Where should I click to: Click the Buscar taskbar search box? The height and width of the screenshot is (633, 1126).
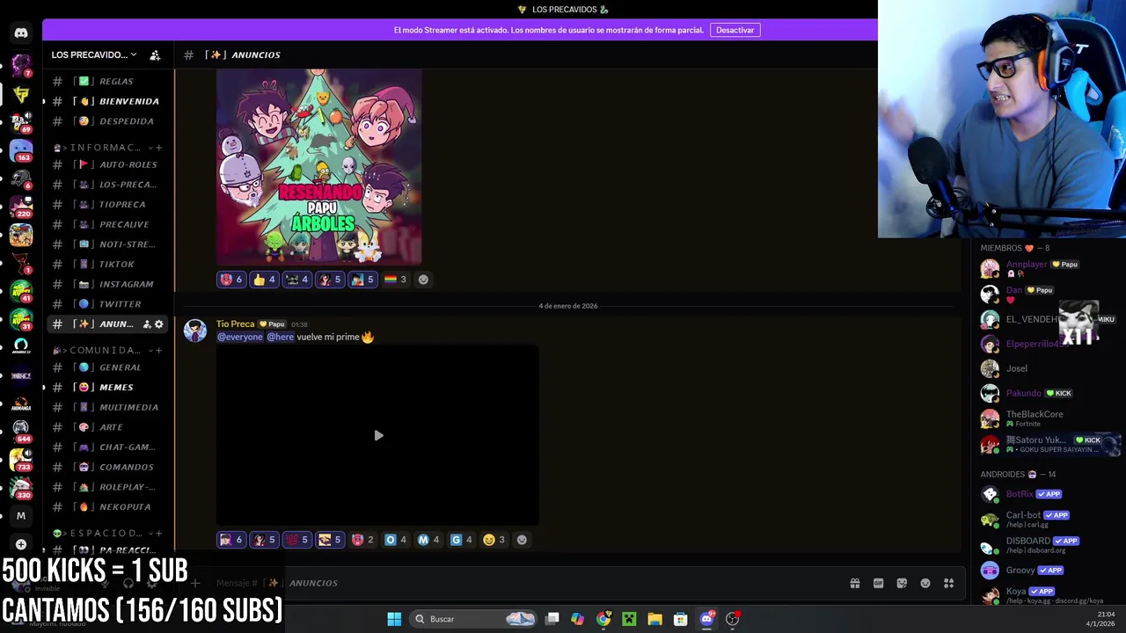pos(474,619)
